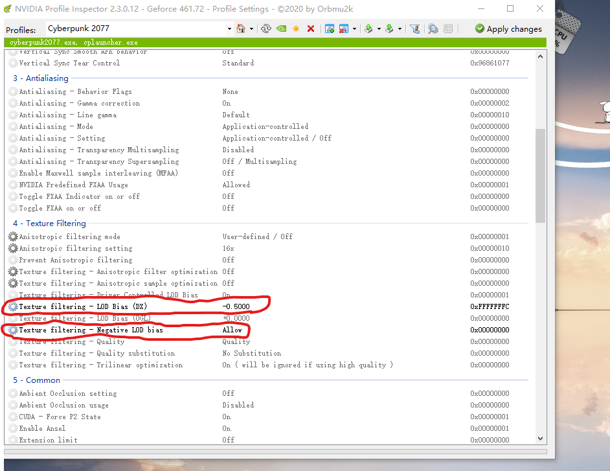This screenshot has height=471, width=610.
Task: Click the '16x' anisotropic filtering value
Action: (x=229, y=248)
